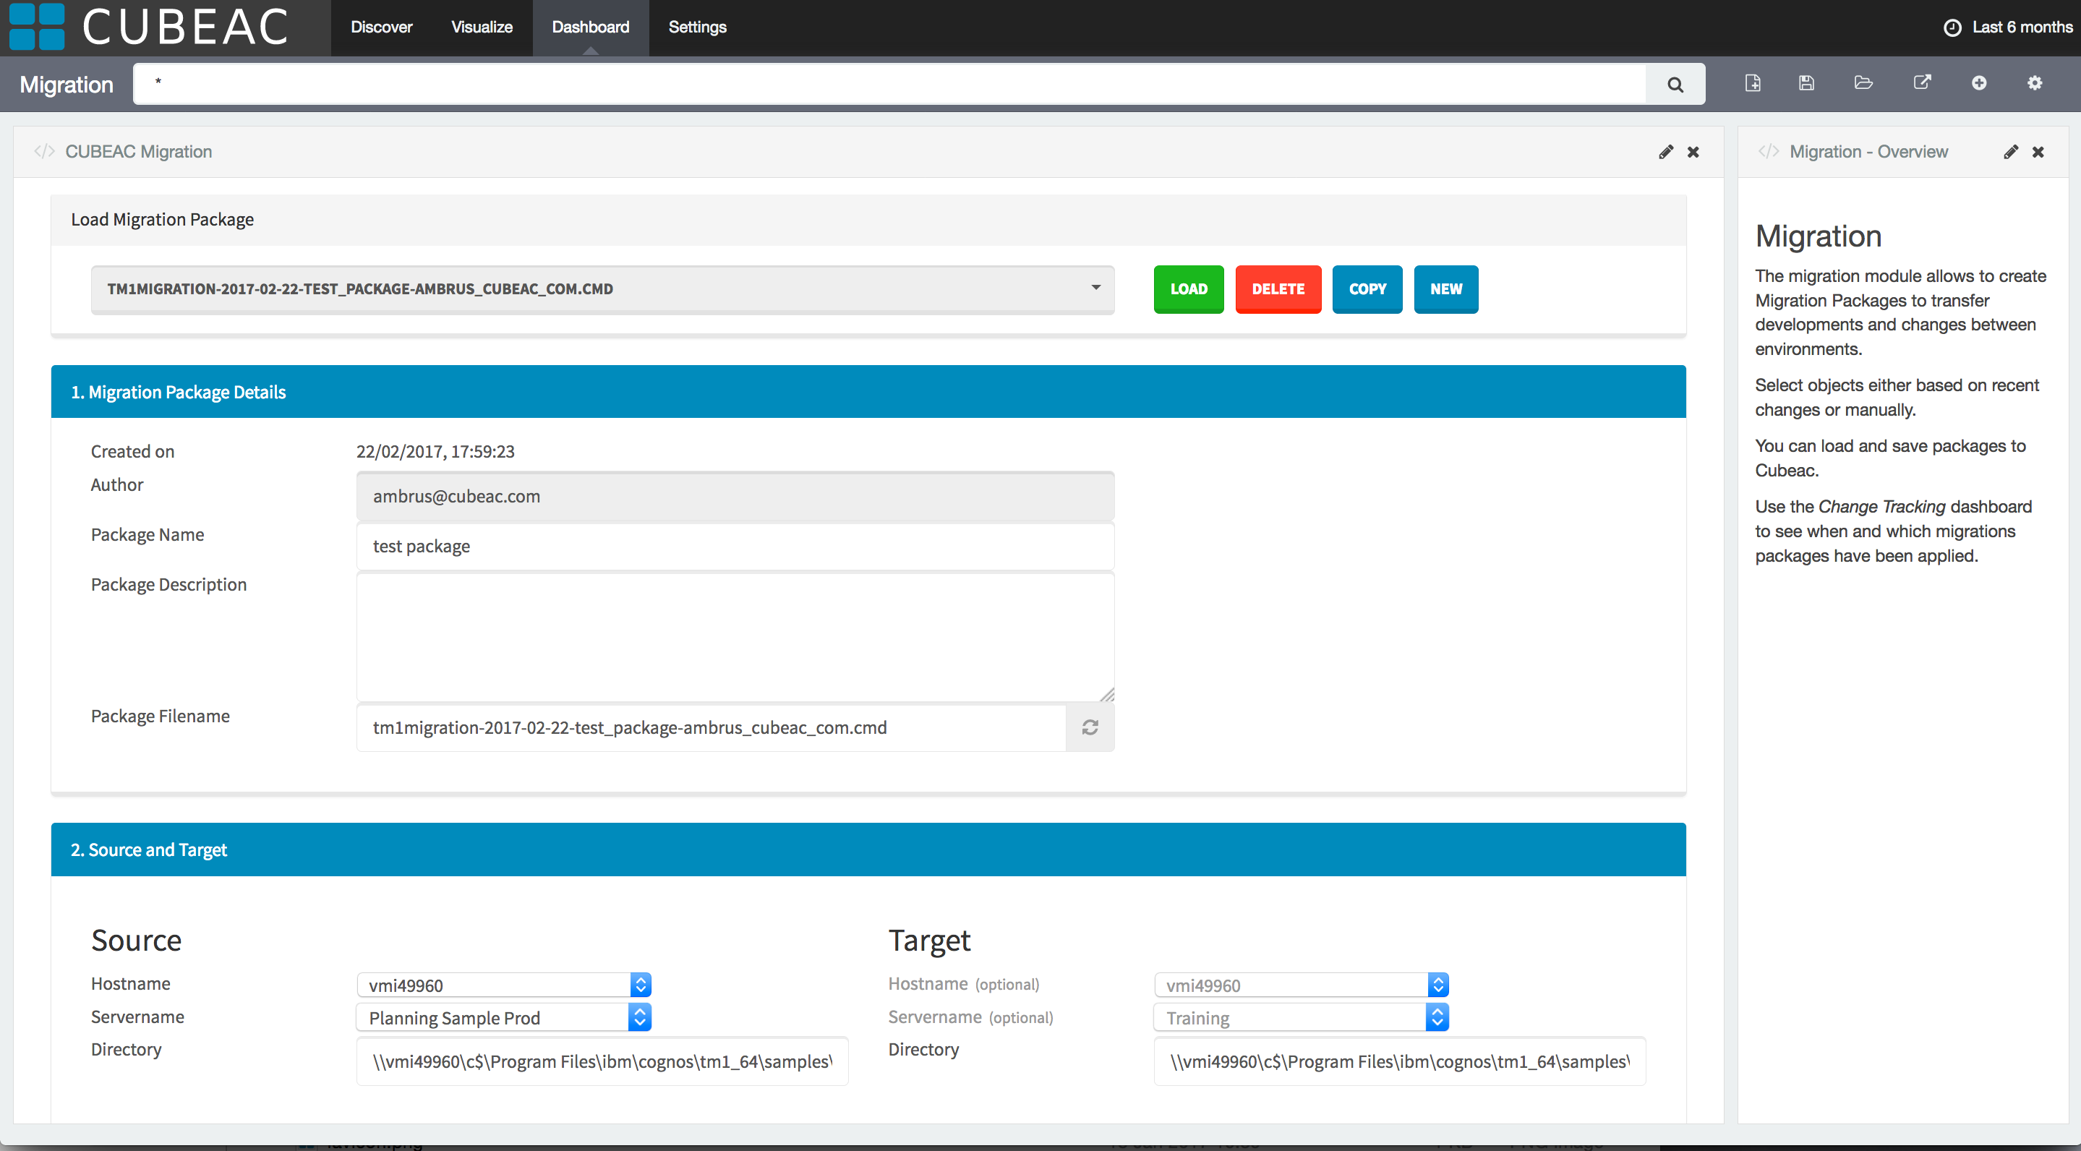This screenshot has height=1151, width=2081.
Task: Click the Source heading
Action: (x=136, y=940)
